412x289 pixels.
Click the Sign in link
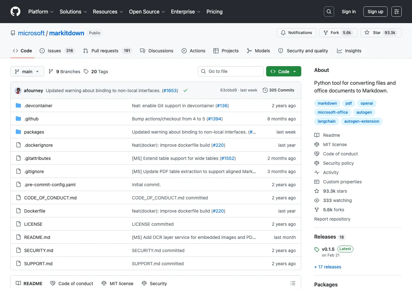349,12
